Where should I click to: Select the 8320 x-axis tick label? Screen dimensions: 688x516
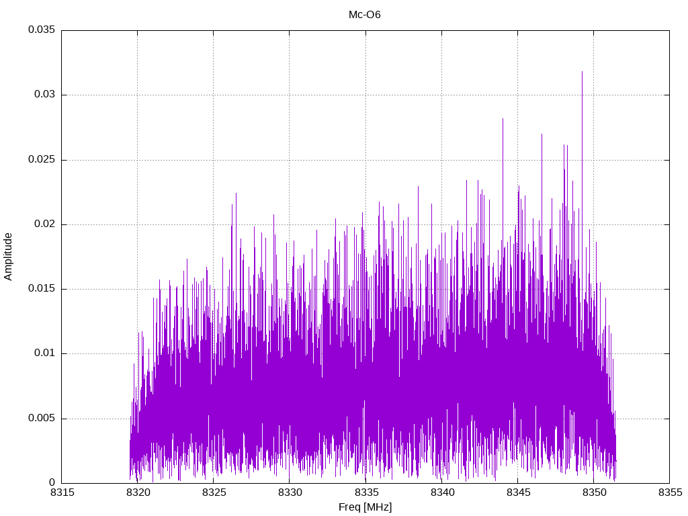point(137,494)
